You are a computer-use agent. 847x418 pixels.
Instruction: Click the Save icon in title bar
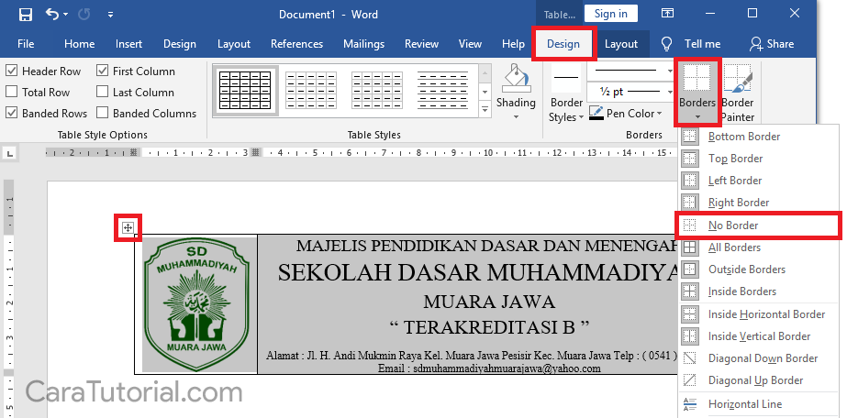pos(26,15)
